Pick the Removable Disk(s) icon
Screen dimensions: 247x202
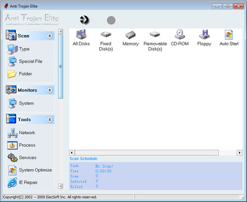click(x=155, y=34)
